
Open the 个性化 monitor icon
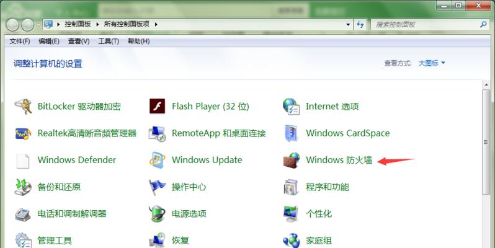coord(291,214)
